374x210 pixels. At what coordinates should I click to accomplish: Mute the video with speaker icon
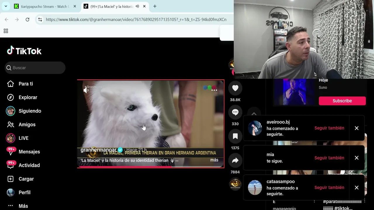point(86,90)
